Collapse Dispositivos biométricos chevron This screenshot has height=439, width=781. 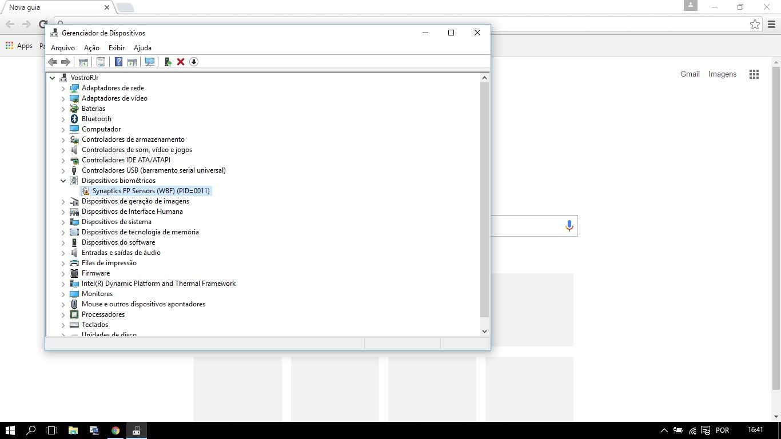(x=63, y=181)
